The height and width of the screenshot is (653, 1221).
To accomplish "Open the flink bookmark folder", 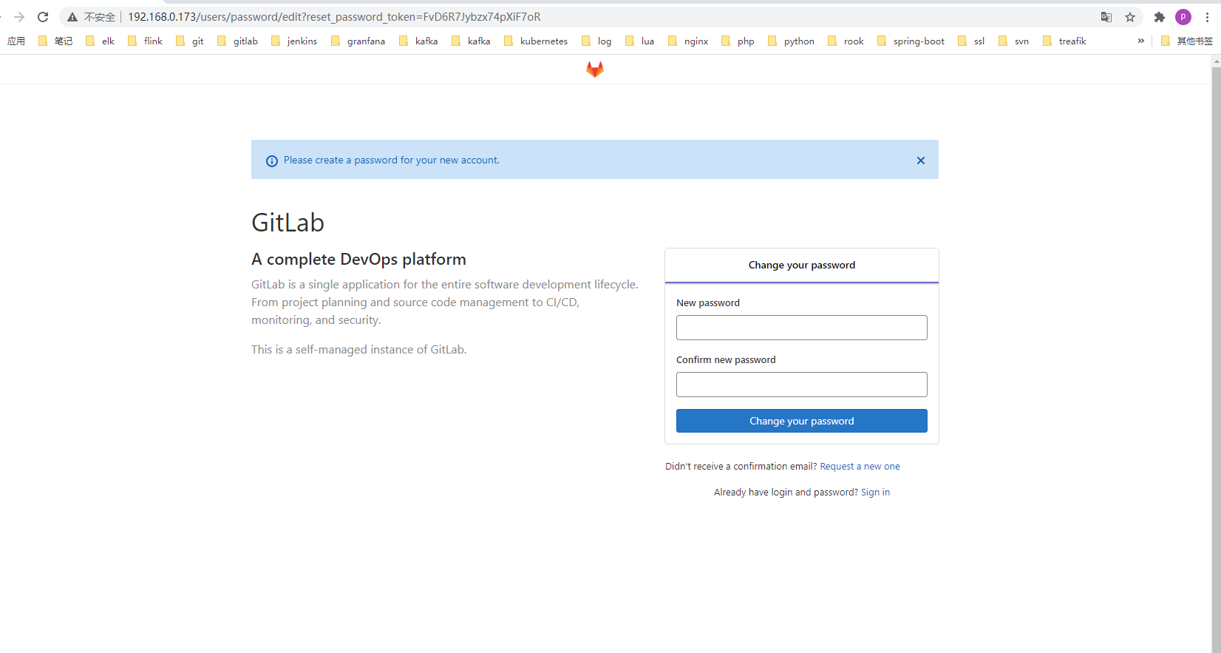I will 145,41.
